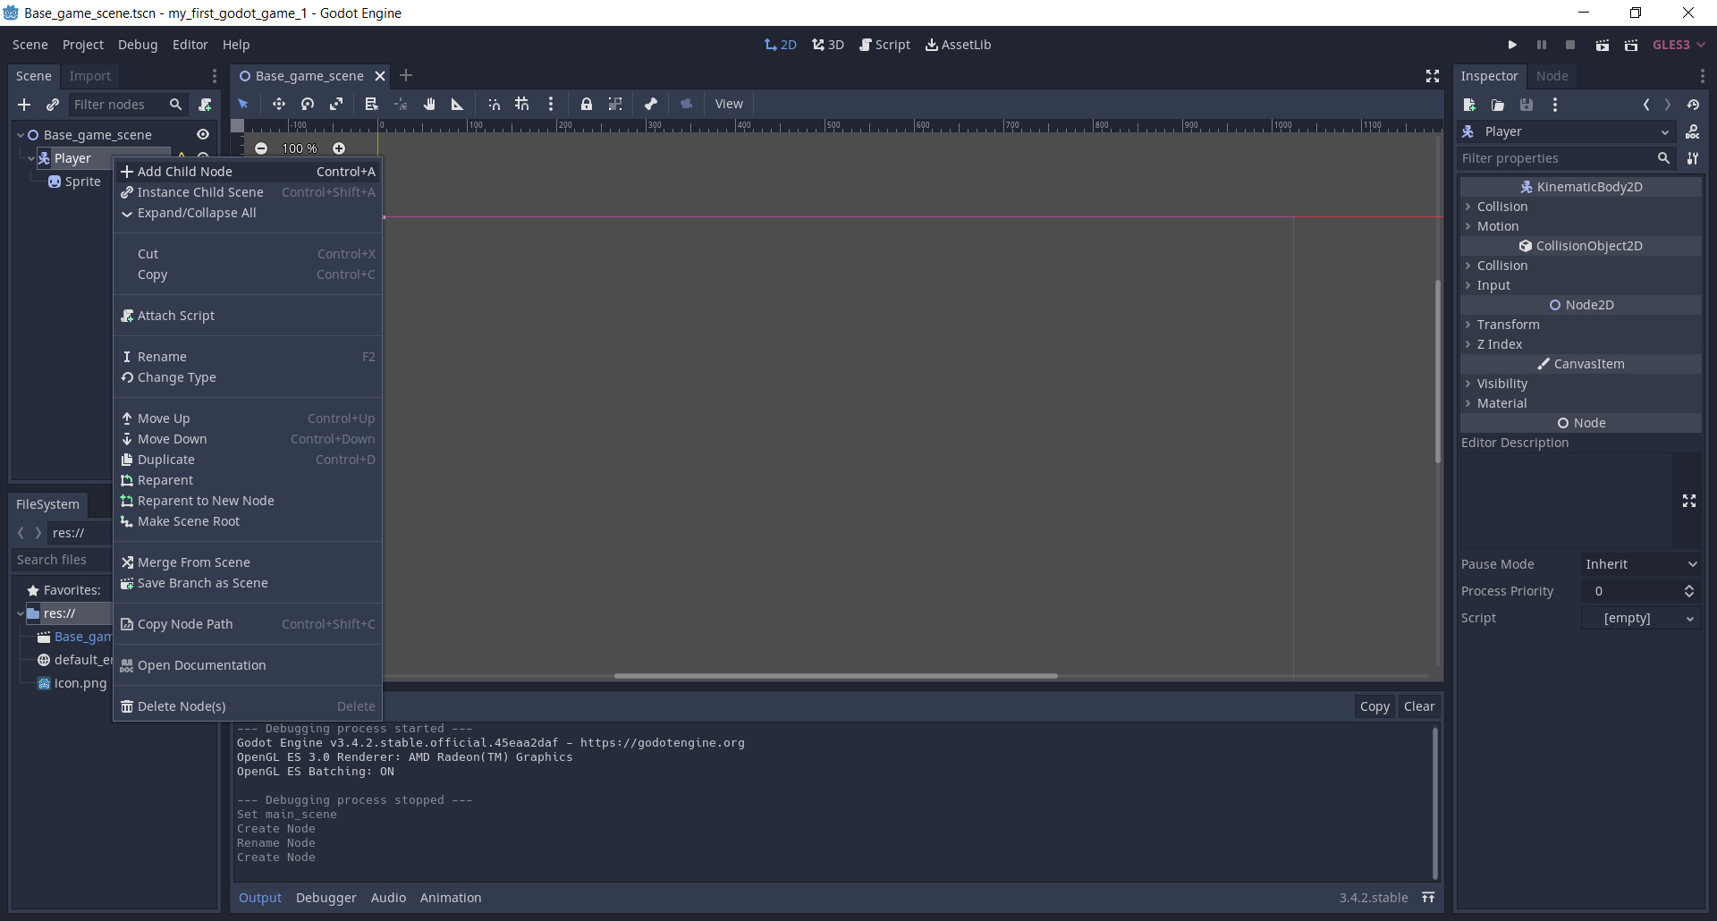The image size is (1717, 921).
Task: Open snapping options three-dot menu
Action: 551,104
